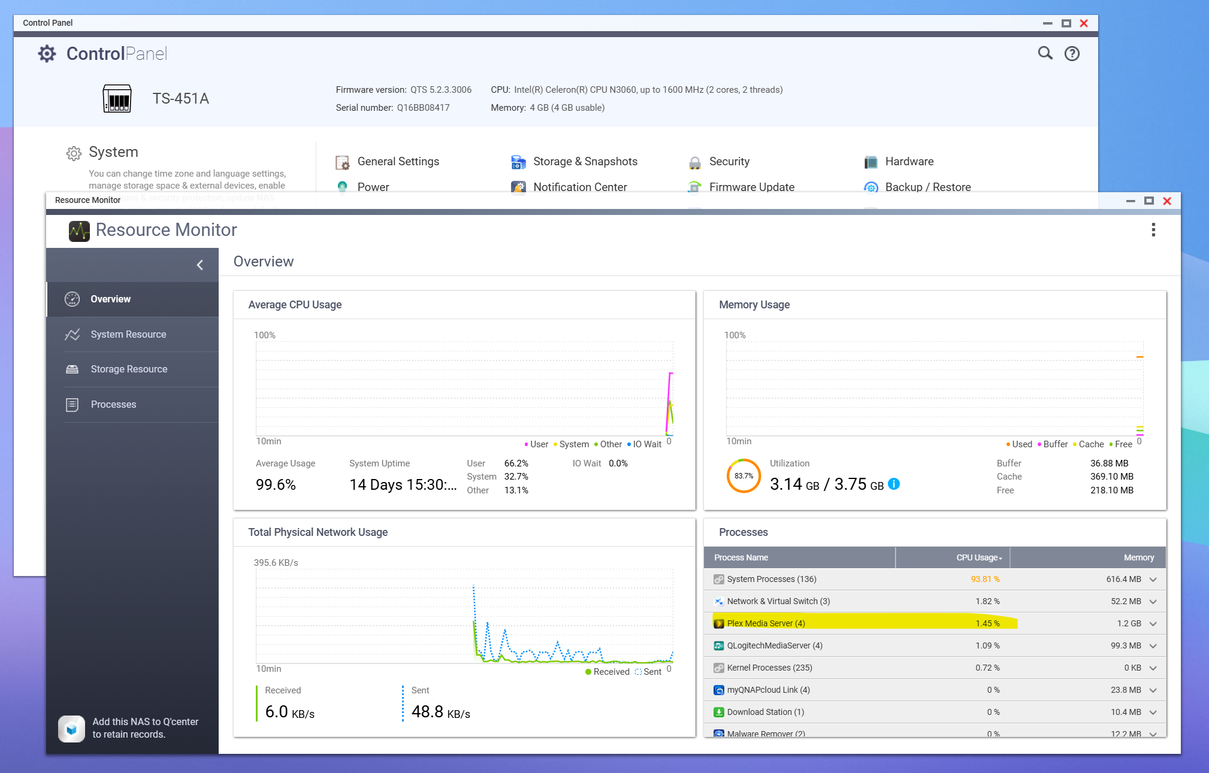
Task: Sort processes by CPU Usage column
Action: click(953, 557)
